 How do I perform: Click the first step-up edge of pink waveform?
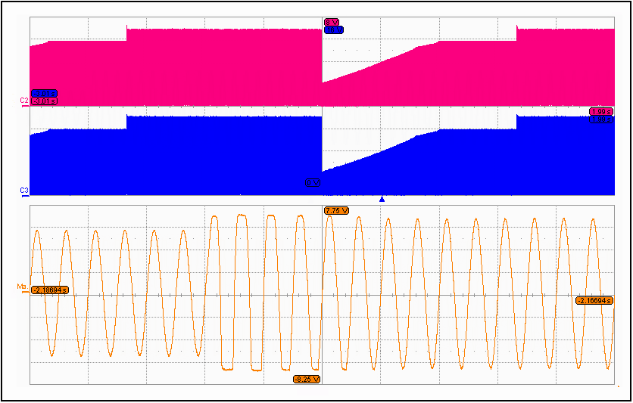[126, 34]
